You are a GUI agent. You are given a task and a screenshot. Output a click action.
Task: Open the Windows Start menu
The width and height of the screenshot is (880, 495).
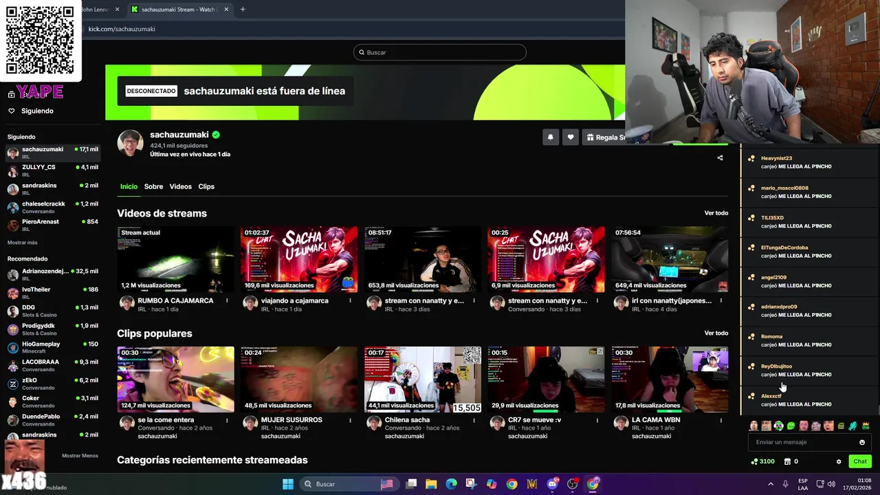[288, 484]
